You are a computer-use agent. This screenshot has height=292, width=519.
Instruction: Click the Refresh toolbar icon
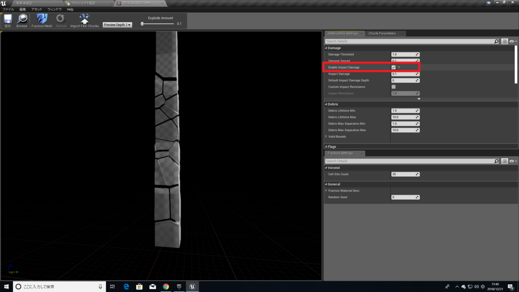coord(61,20)
